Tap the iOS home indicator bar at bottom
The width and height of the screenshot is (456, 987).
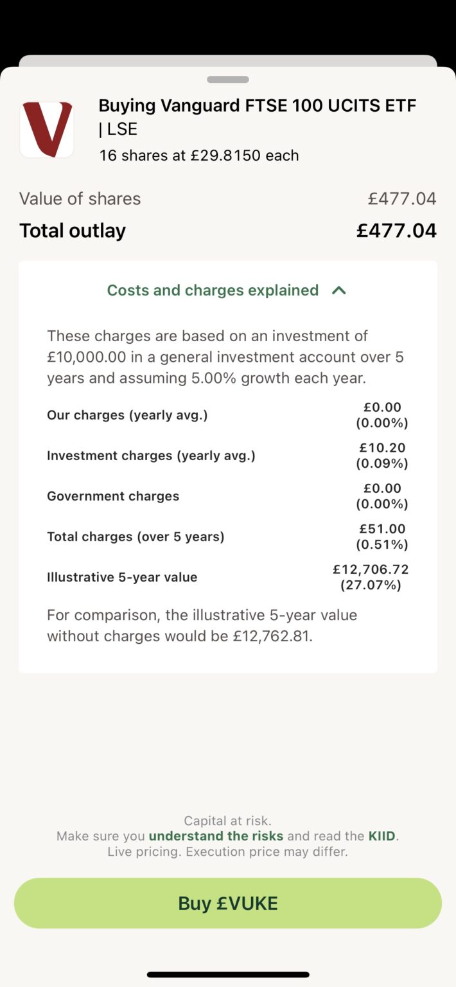tap(228, 975)
